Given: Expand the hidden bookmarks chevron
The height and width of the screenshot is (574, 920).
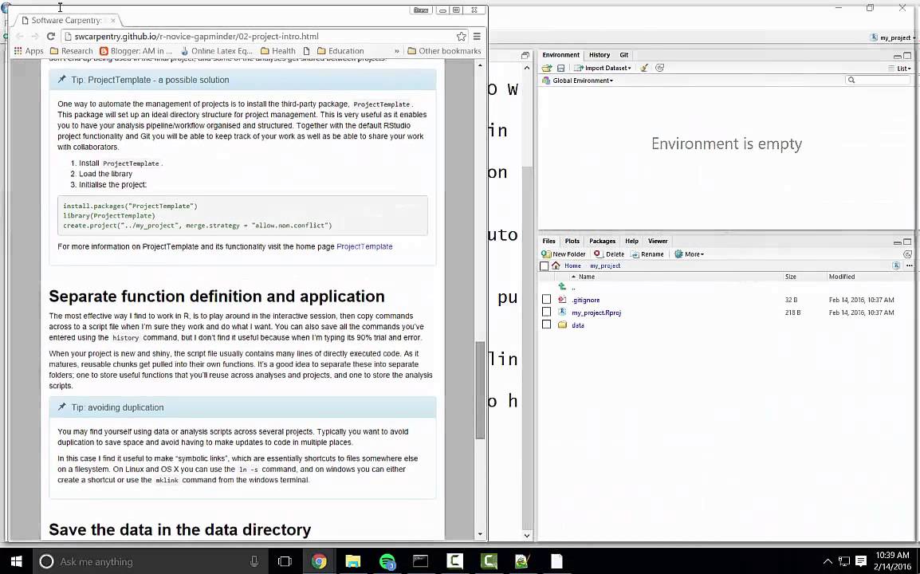Looking at the screenshot, I should 397,51.
